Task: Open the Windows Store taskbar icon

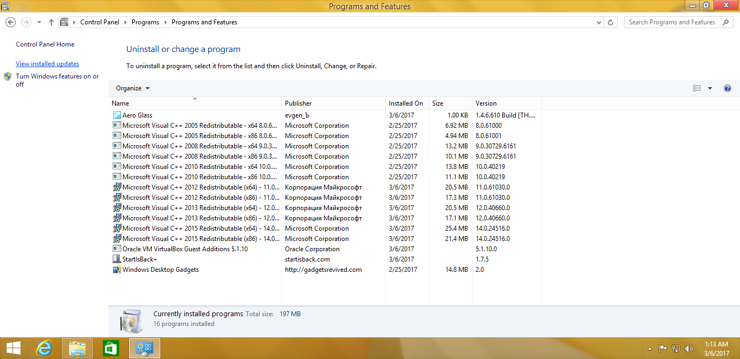Action: (x=111, y=348)
